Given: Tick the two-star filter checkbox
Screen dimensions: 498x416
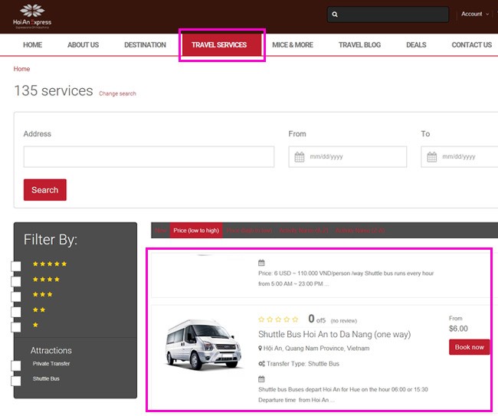Looking at the screenshot, I should pos(16,312).
